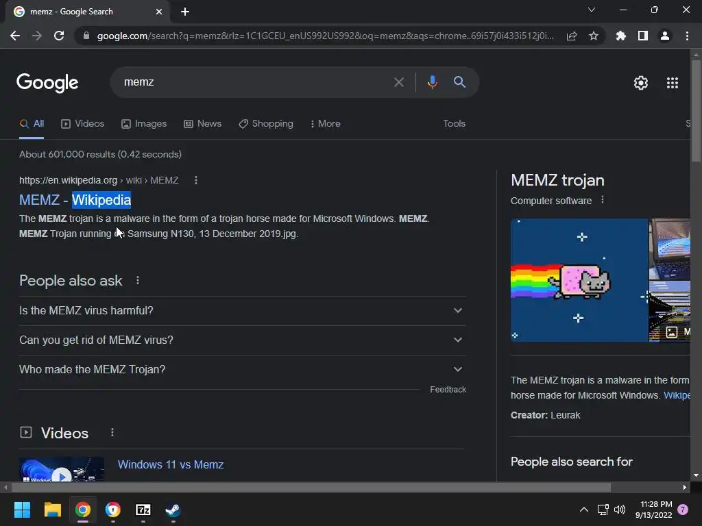The width and height of the screenshot is (702, 526).
Task: Open the Videos section options menu
Action: pos(112,433)
